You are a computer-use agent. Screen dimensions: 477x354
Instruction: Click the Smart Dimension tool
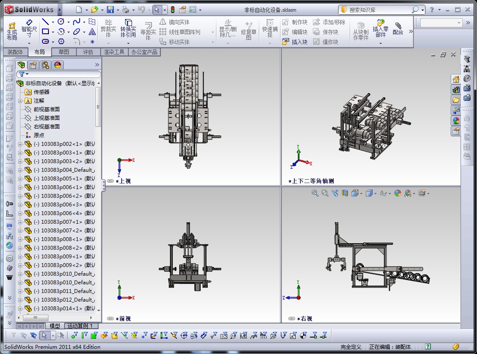[x=29, y=28]
